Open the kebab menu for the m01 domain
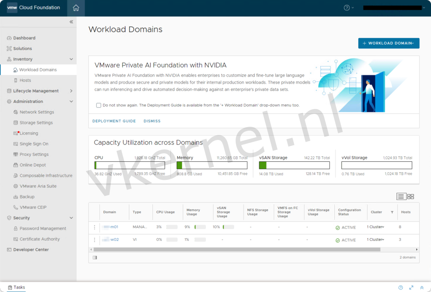This screenshot has height=292, width=431. tap(94, 227)
